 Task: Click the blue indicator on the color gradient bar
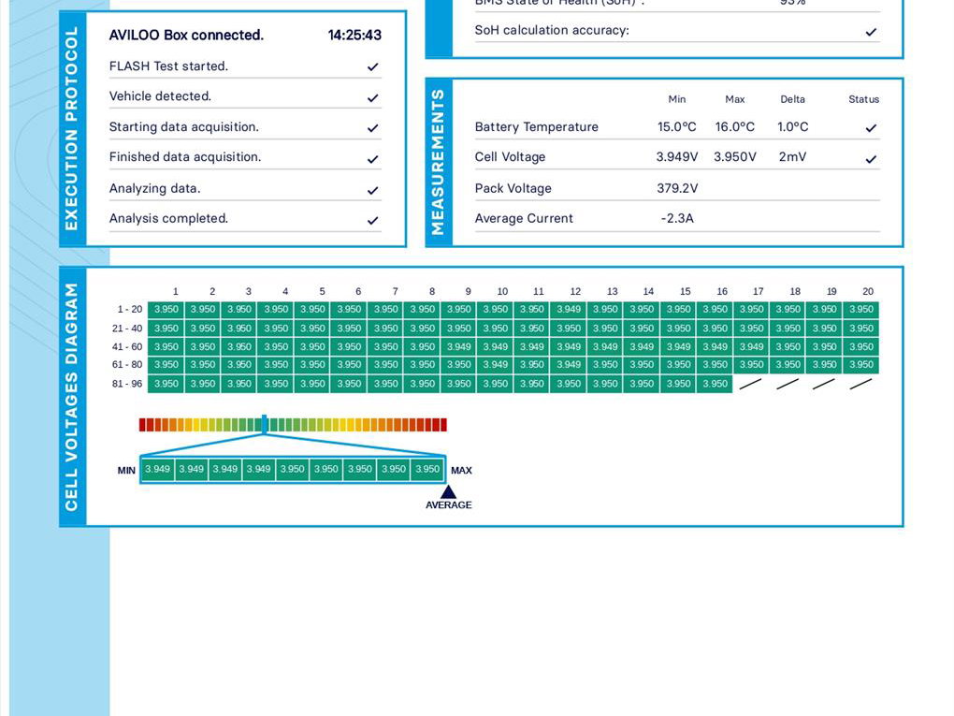pyautogui.click(x=265, y=424)
